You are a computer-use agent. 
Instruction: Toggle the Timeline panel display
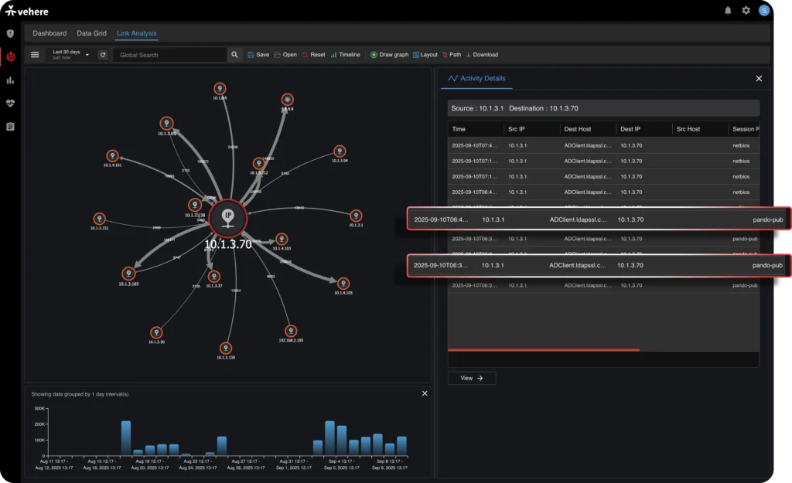click(345, 55)
